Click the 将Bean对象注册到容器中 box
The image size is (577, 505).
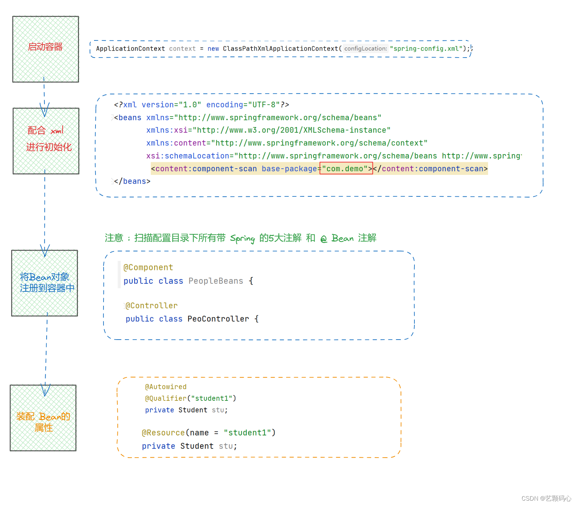tap(44, 283)
